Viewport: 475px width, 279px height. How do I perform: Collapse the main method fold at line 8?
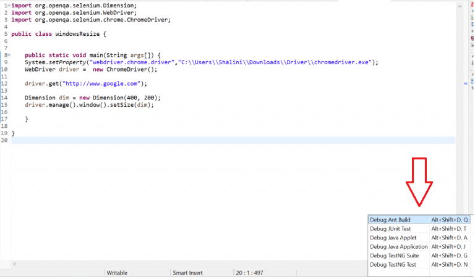click(8, 56)
